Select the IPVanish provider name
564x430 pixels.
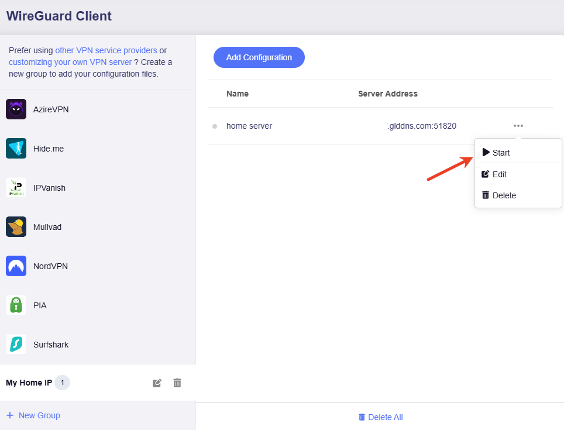point(49,188)
